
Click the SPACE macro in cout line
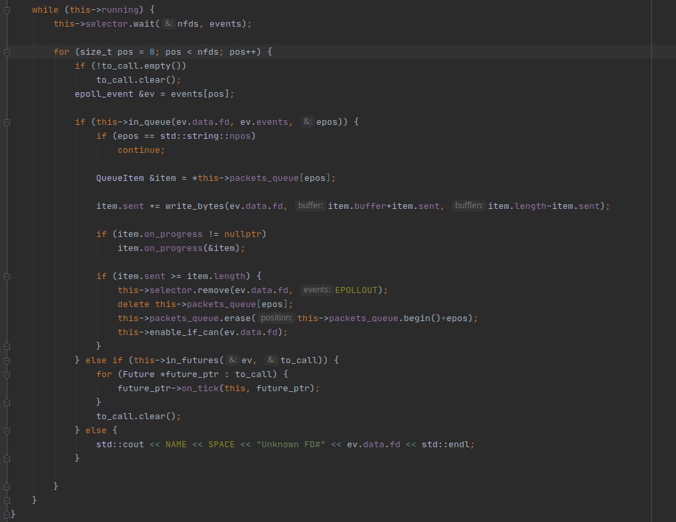click(221, 445)
